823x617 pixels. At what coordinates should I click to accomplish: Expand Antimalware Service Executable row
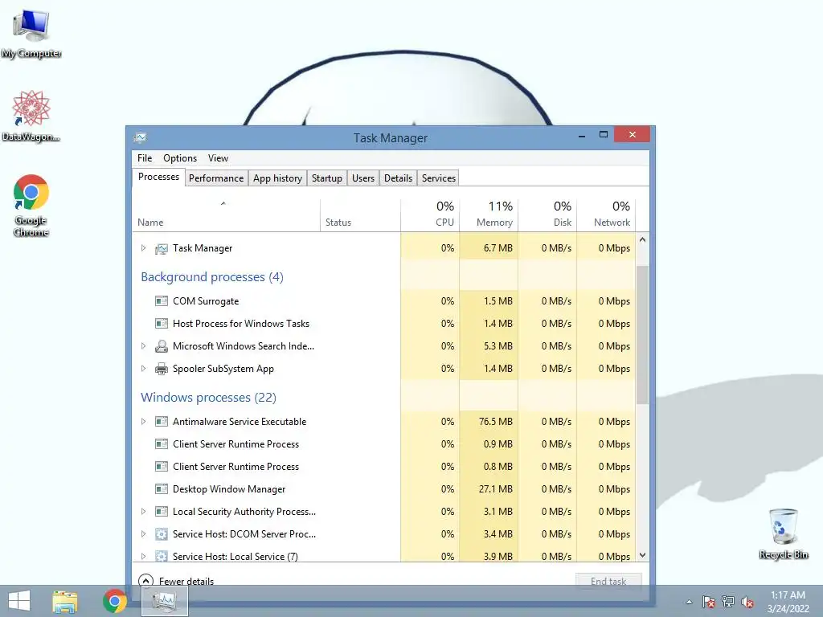pos(143,422)
